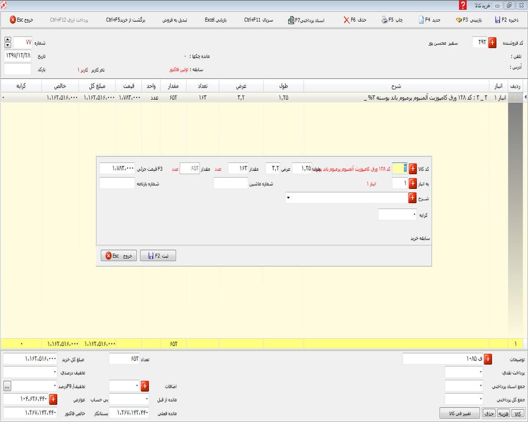Click the seller code field showing 292

(x=480, y=43)
